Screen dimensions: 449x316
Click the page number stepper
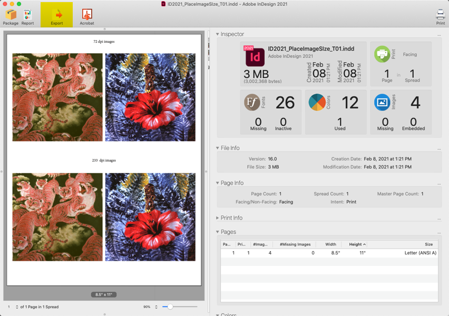click(17, 307)
